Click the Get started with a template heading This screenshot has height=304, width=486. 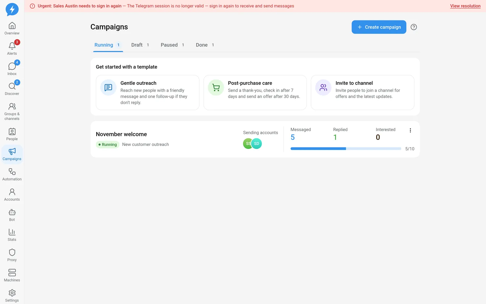point(126,67)
